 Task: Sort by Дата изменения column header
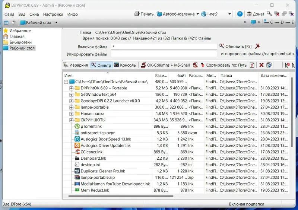click(273, 76)
